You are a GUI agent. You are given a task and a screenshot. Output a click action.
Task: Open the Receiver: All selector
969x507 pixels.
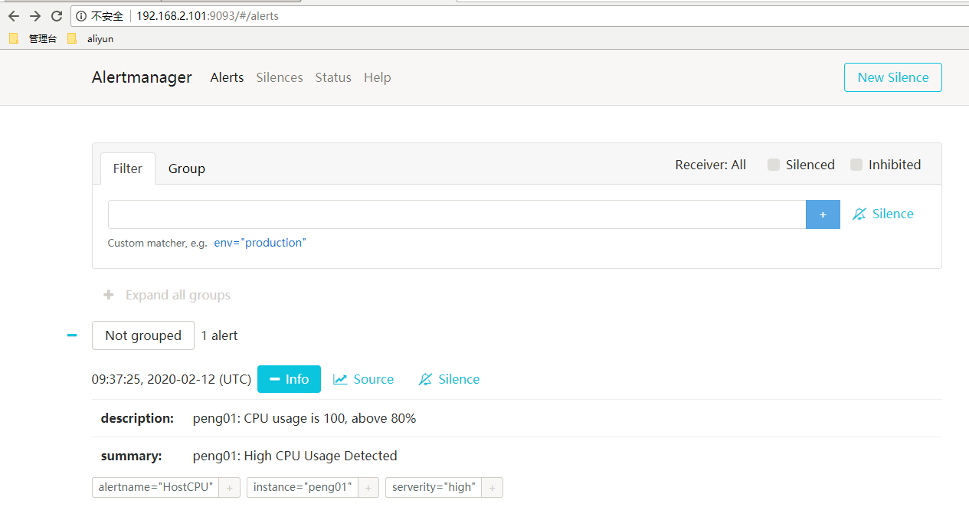710,165
